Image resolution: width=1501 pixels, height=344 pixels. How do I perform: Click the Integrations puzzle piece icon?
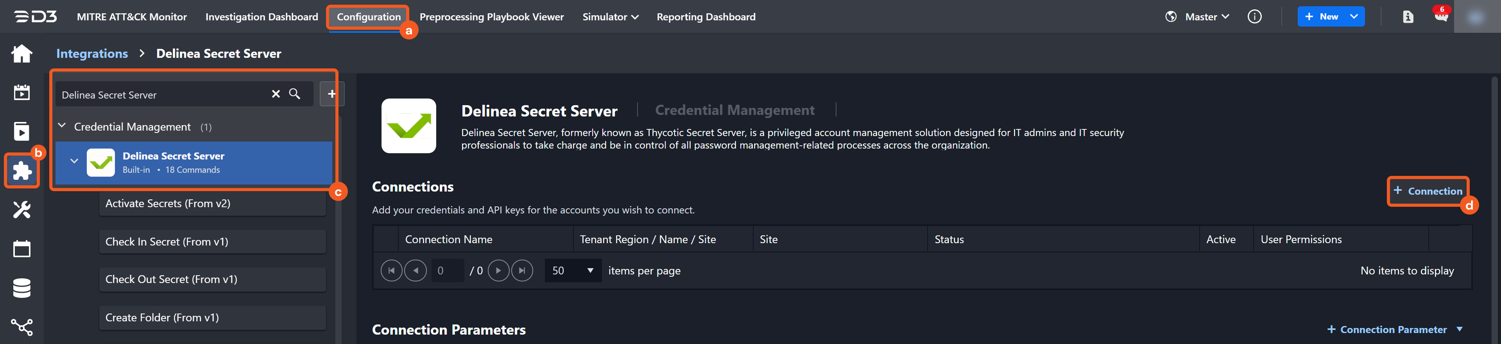point(21,170)
